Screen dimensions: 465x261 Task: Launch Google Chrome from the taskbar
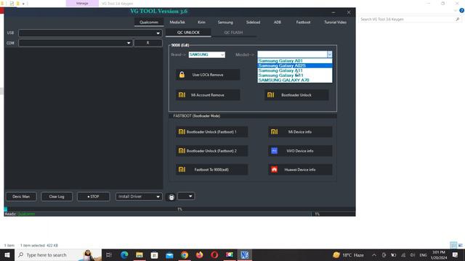(x=185, y=254)
